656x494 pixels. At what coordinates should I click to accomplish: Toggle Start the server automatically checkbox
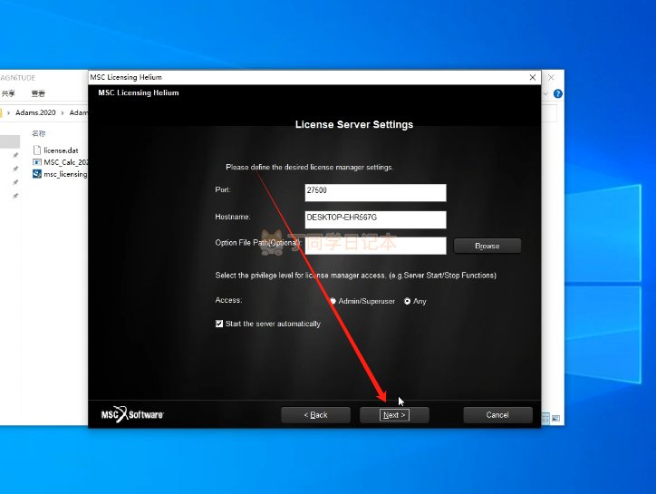(218, 324)
